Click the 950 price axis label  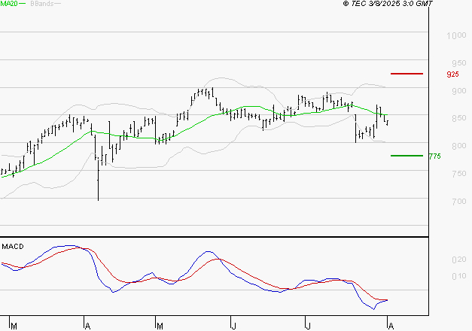pyautogui.click(x=459, y=63)
